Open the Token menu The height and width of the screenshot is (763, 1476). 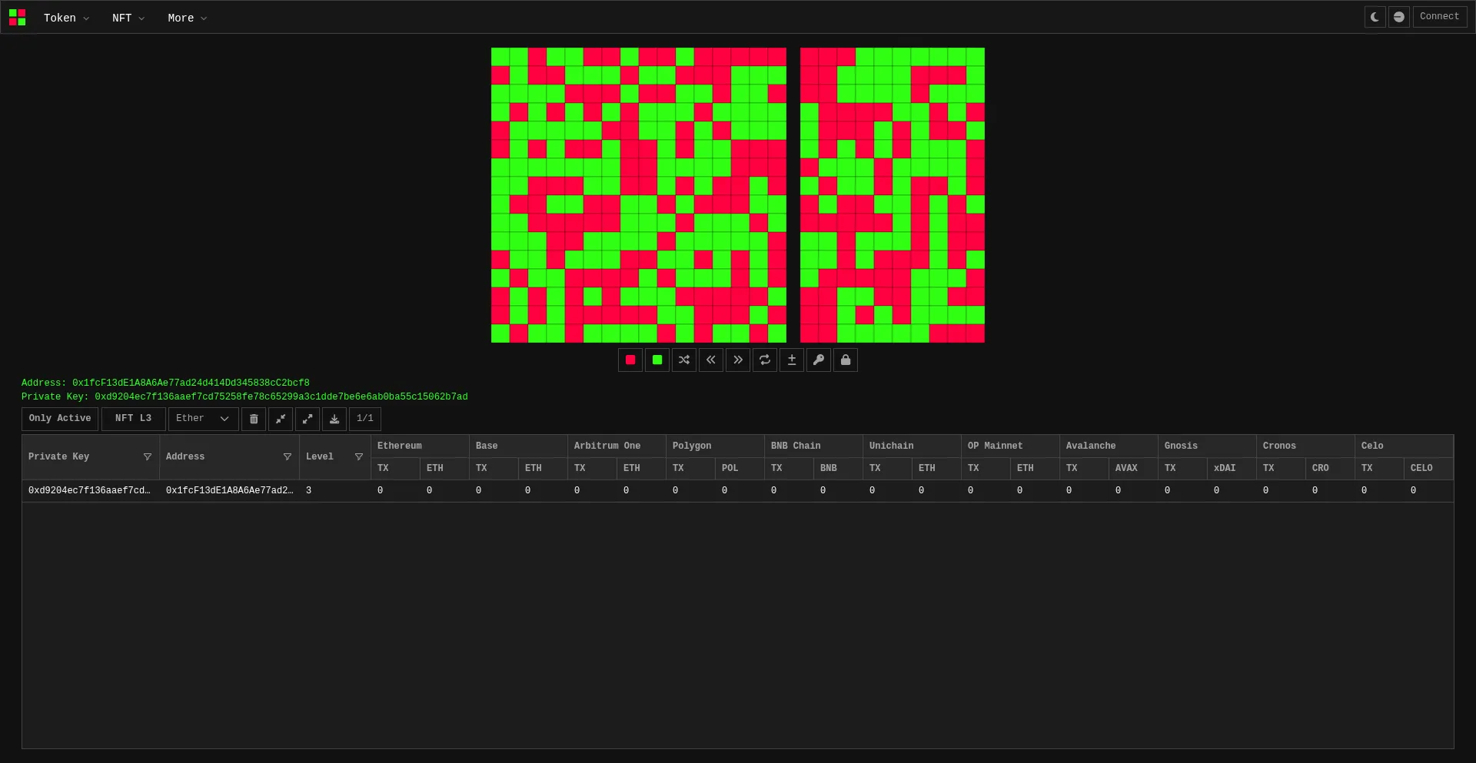pos(66,18)
